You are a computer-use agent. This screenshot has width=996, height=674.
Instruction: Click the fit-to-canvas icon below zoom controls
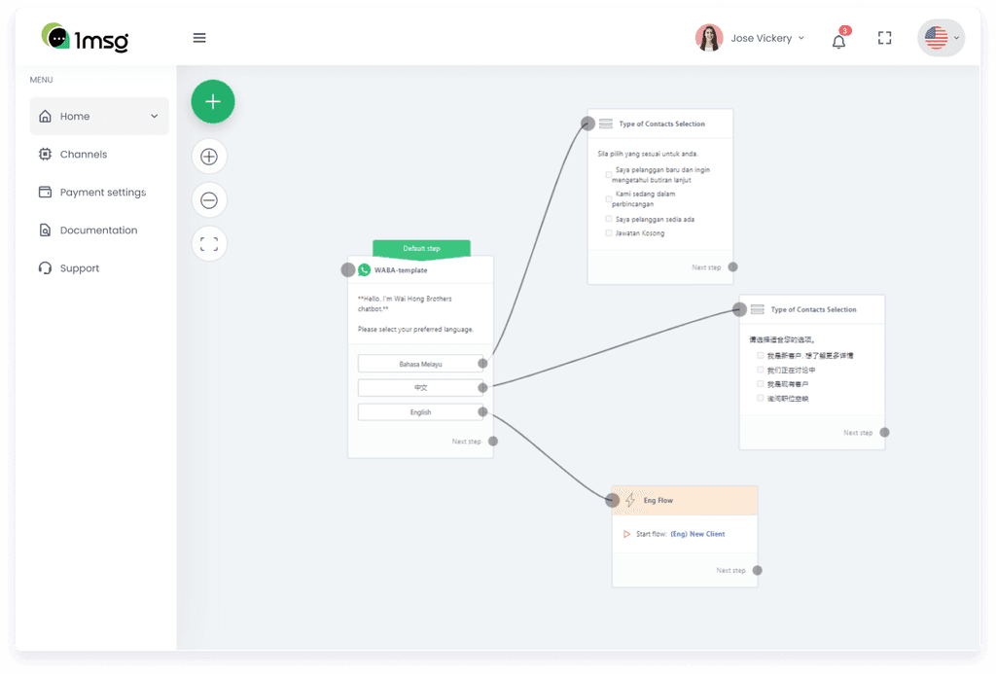tap(209, 243)
